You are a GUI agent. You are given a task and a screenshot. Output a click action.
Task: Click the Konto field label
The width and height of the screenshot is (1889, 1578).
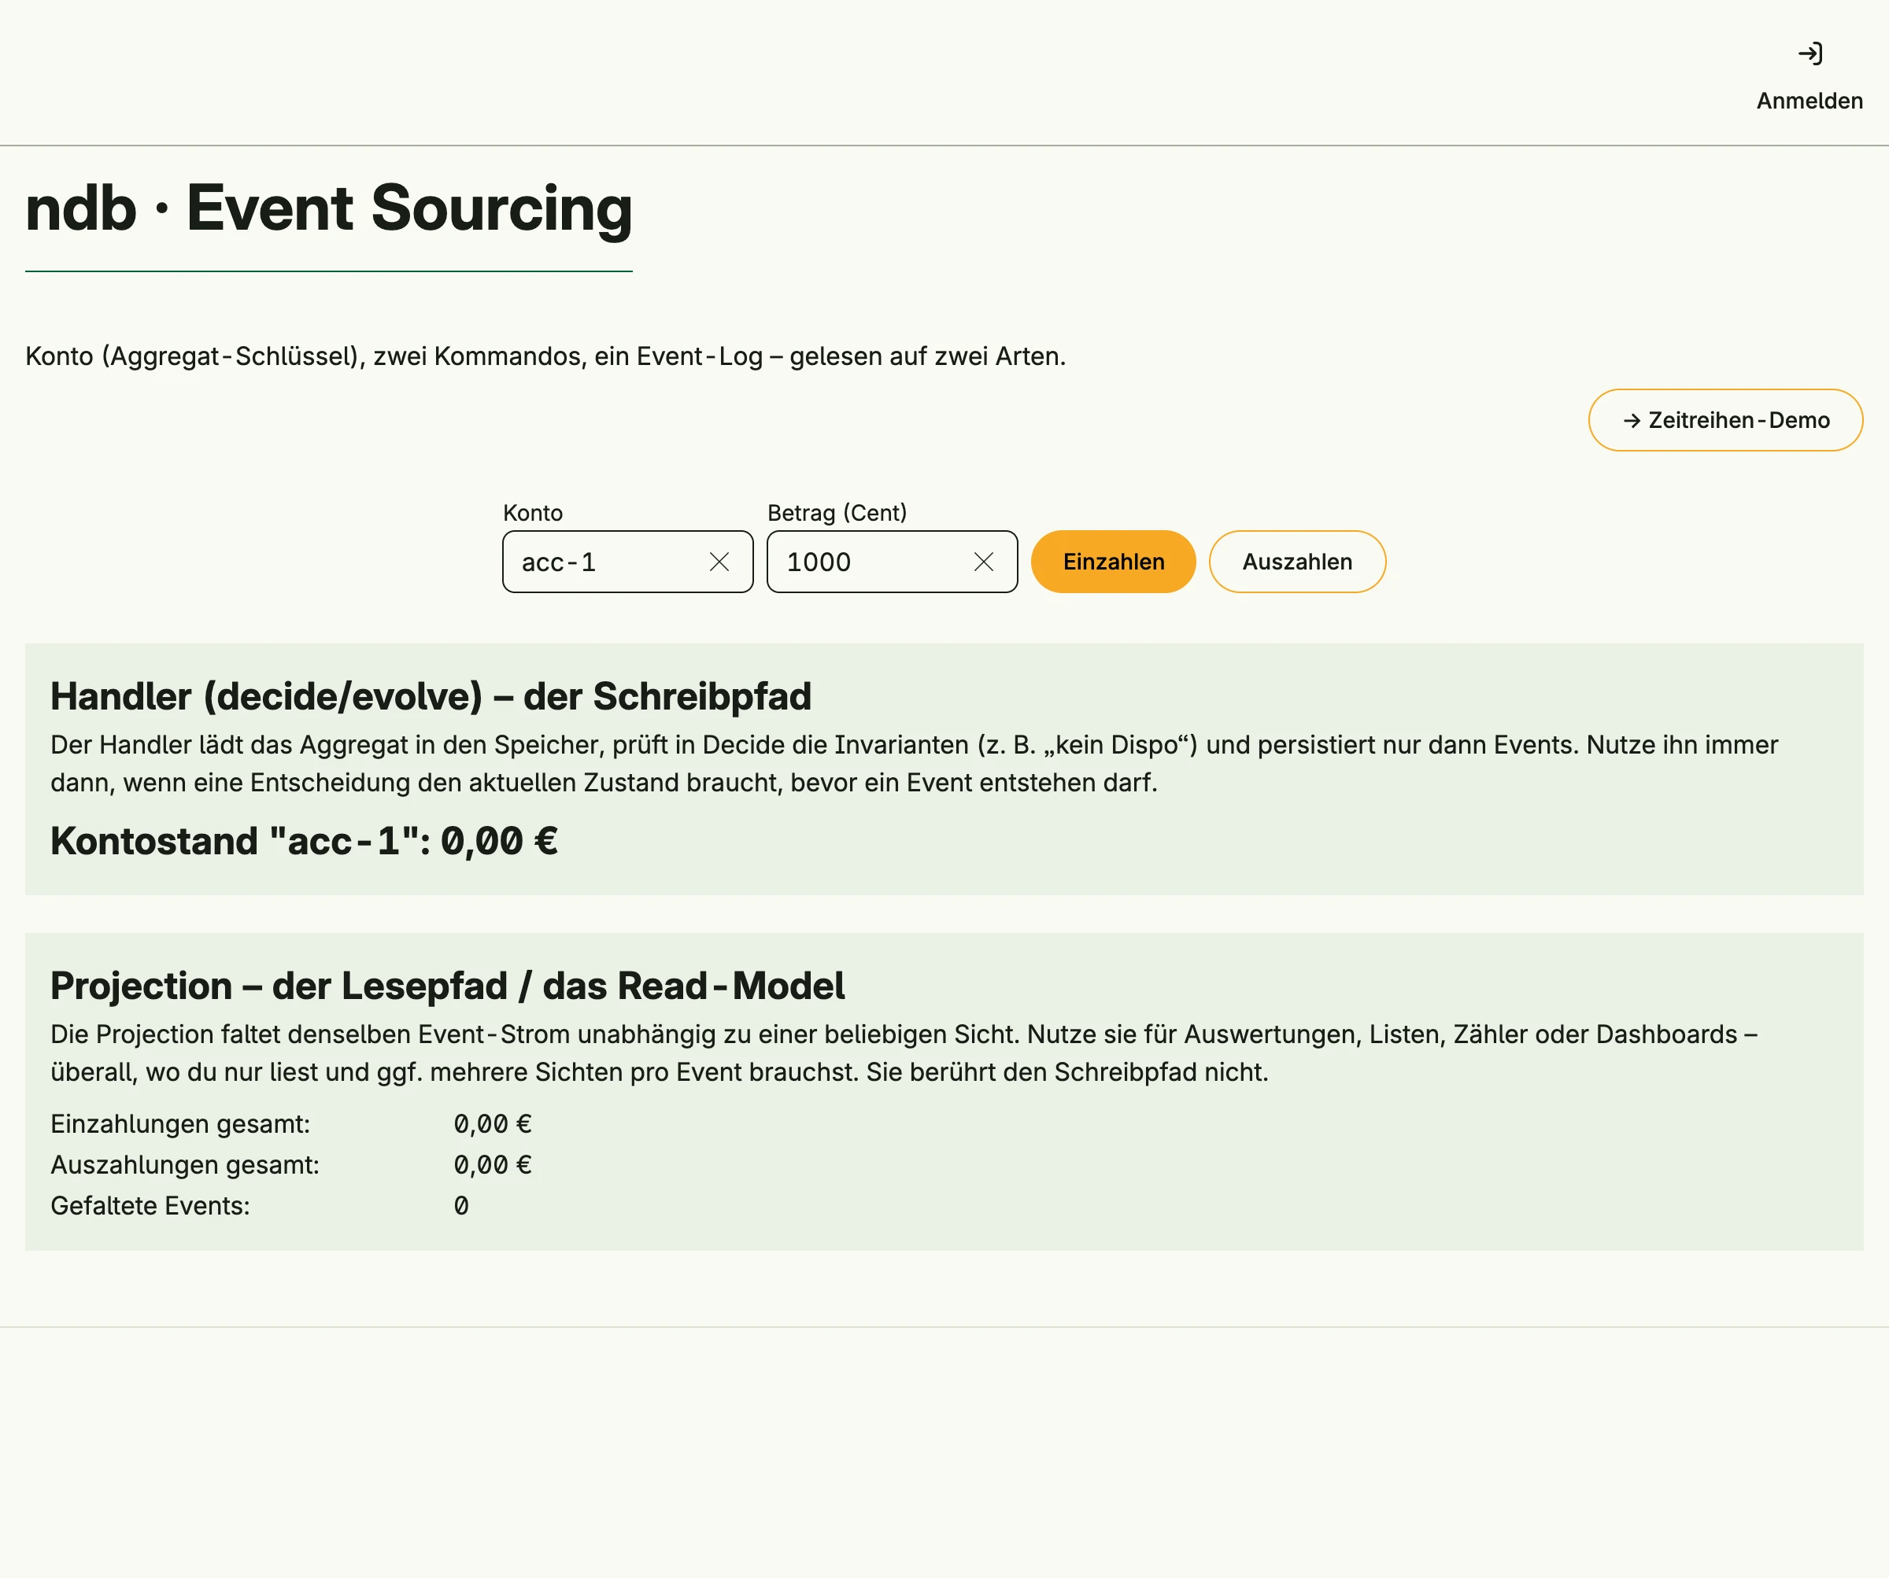pos(533,513)
